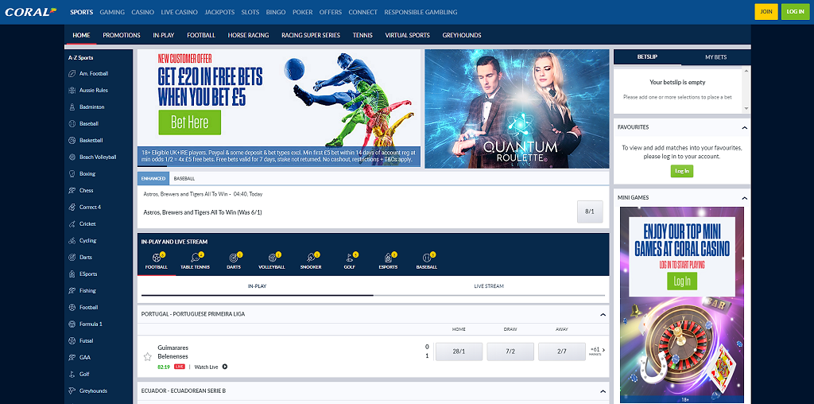
Task: Switch to Live Stream tab
Action: (x=489, y=286)
